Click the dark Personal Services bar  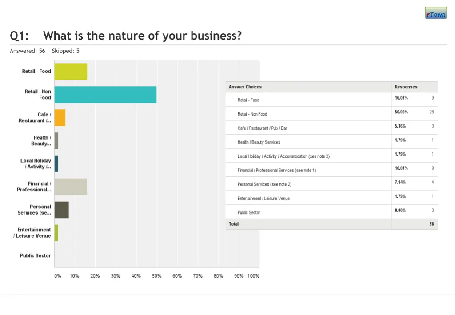click(62, 210)
